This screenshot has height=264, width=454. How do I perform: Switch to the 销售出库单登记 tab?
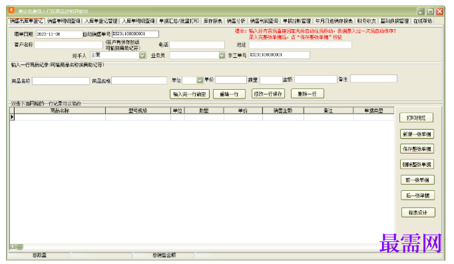pos(26,21)
